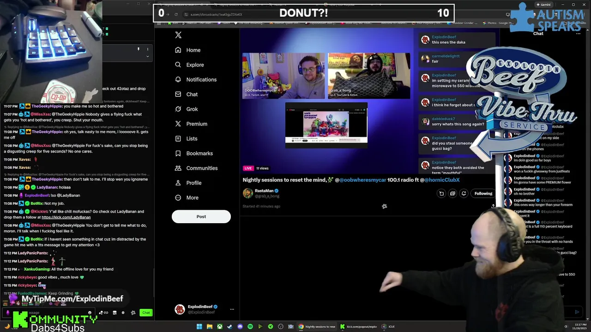591x332 pixels.
Task: Click the share icon below Following
Action: click(x=493, y=206)
